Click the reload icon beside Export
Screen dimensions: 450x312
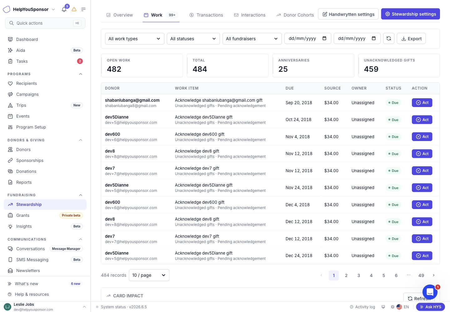pyautogui.click(x=389, y=38)
